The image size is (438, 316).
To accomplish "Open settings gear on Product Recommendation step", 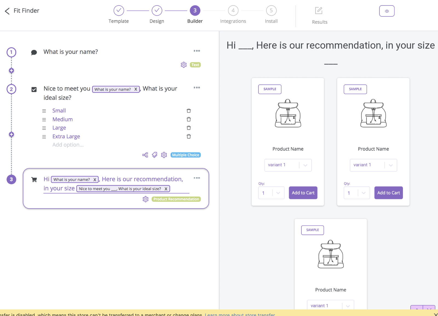I will (x=146, y=199).
